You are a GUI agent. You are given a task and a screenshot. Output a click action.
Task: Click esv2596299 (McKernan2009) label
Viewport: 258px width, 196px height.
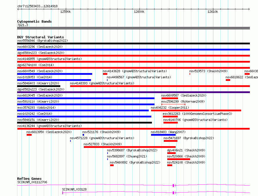click(x=183, y=101)
